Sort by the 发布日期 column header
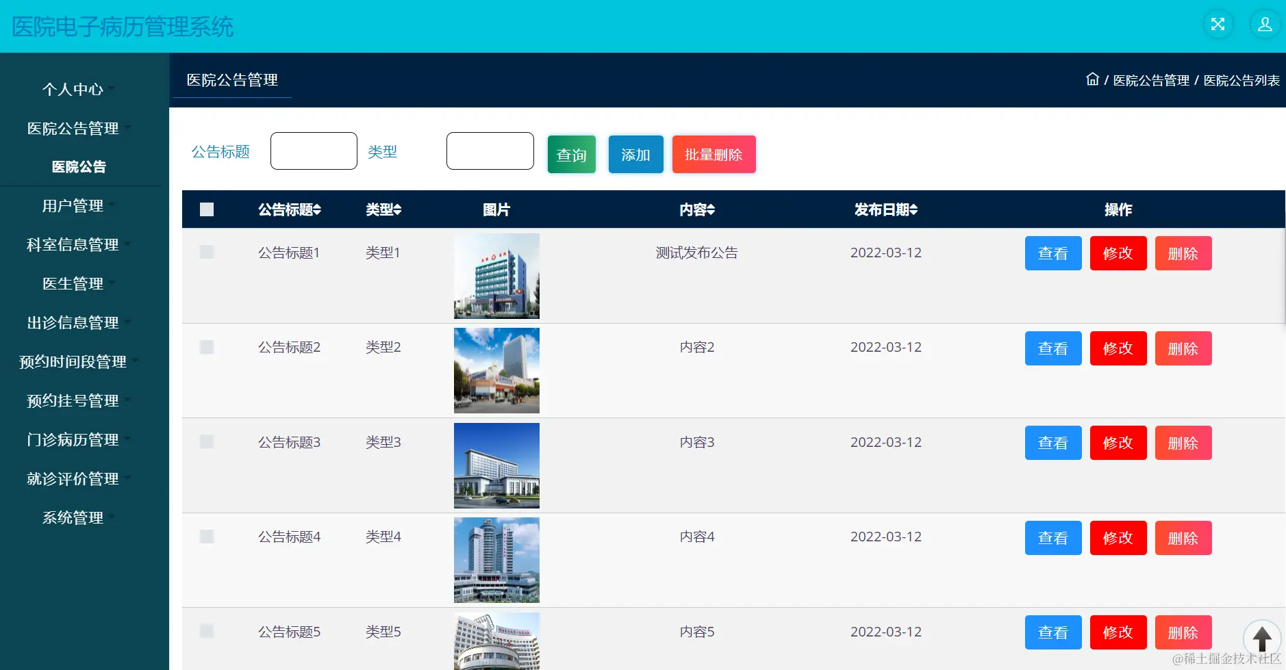 pos(886,209)
